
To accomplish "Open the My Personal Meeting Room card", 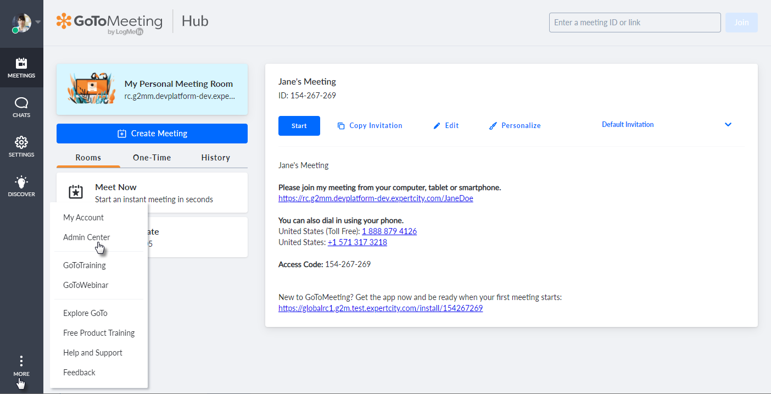I will pyautogui.click(x=152, y=89).
